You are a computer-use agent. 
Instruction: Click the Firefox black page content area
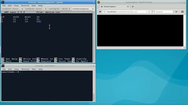coord(140,30)
